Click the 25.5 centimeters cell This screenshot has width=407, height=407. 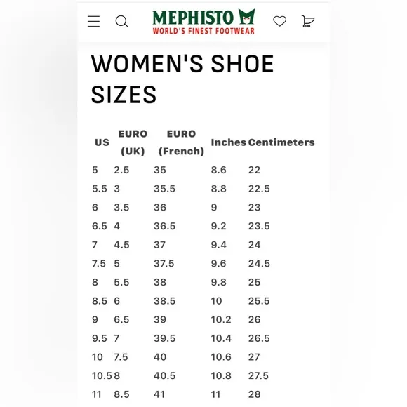tap(259, 301)
